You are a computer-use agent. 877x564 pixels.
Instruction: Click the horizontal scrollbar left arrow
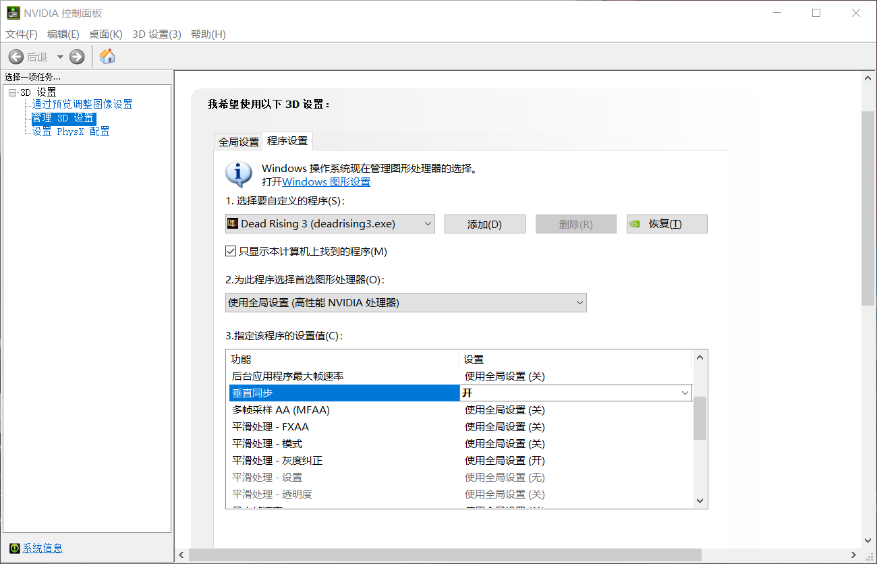181,555
